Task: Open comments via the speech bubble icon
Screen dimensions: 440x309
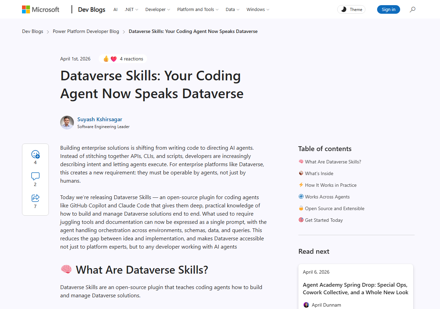Action: pyautogui.click(x=35, y=176)
